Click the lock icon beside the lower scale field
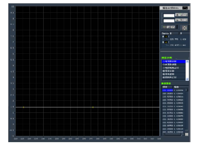The image size is (209, 150). click(x=177, y=21)
